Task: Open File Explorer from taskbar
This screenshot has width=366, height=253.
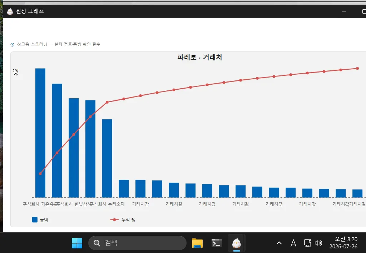Action: (x=197, y=243)
